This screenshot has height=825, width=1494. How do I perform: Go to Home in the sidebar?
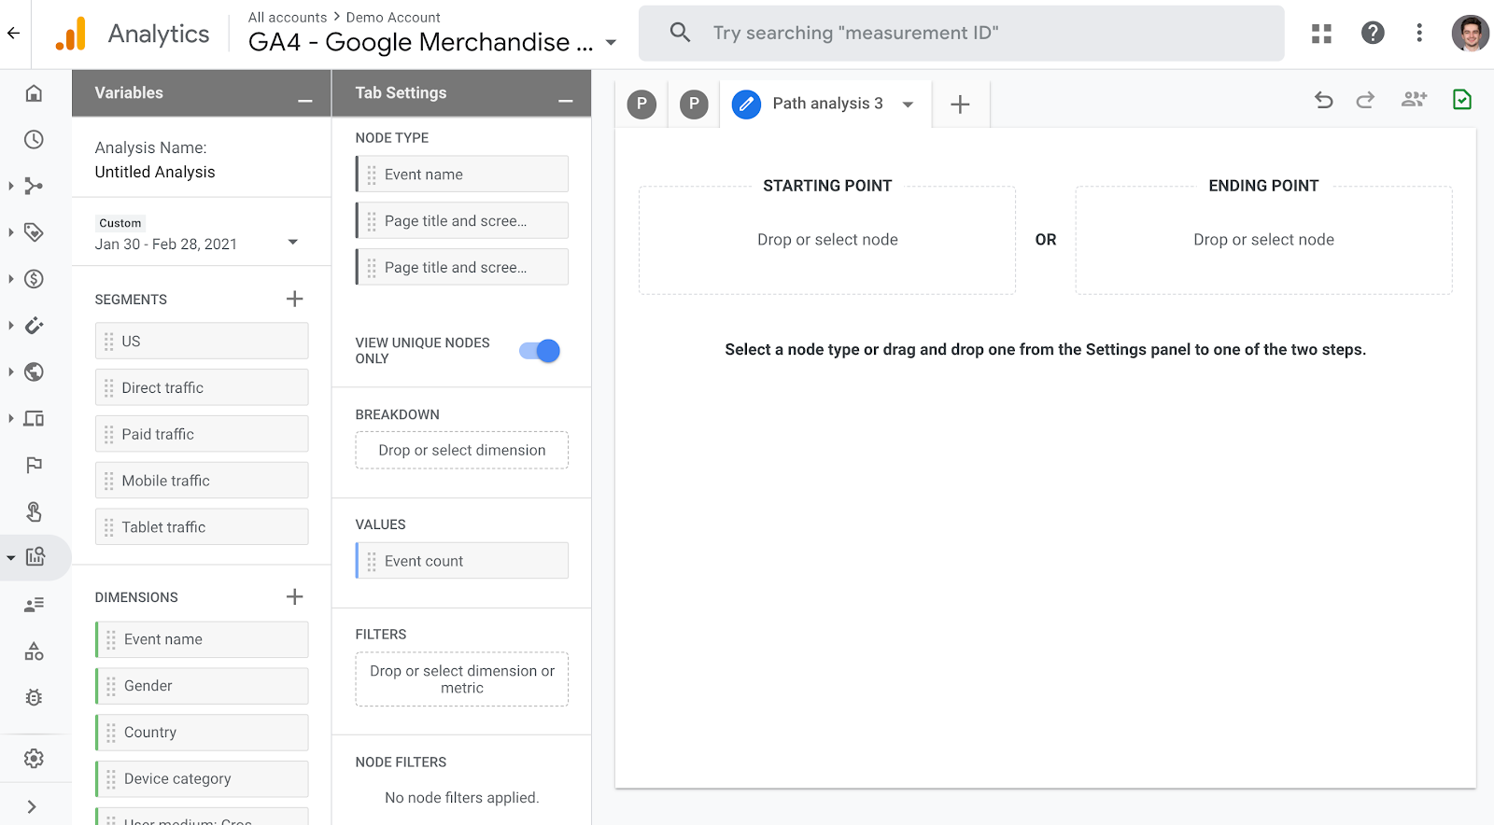pos(34,93)
